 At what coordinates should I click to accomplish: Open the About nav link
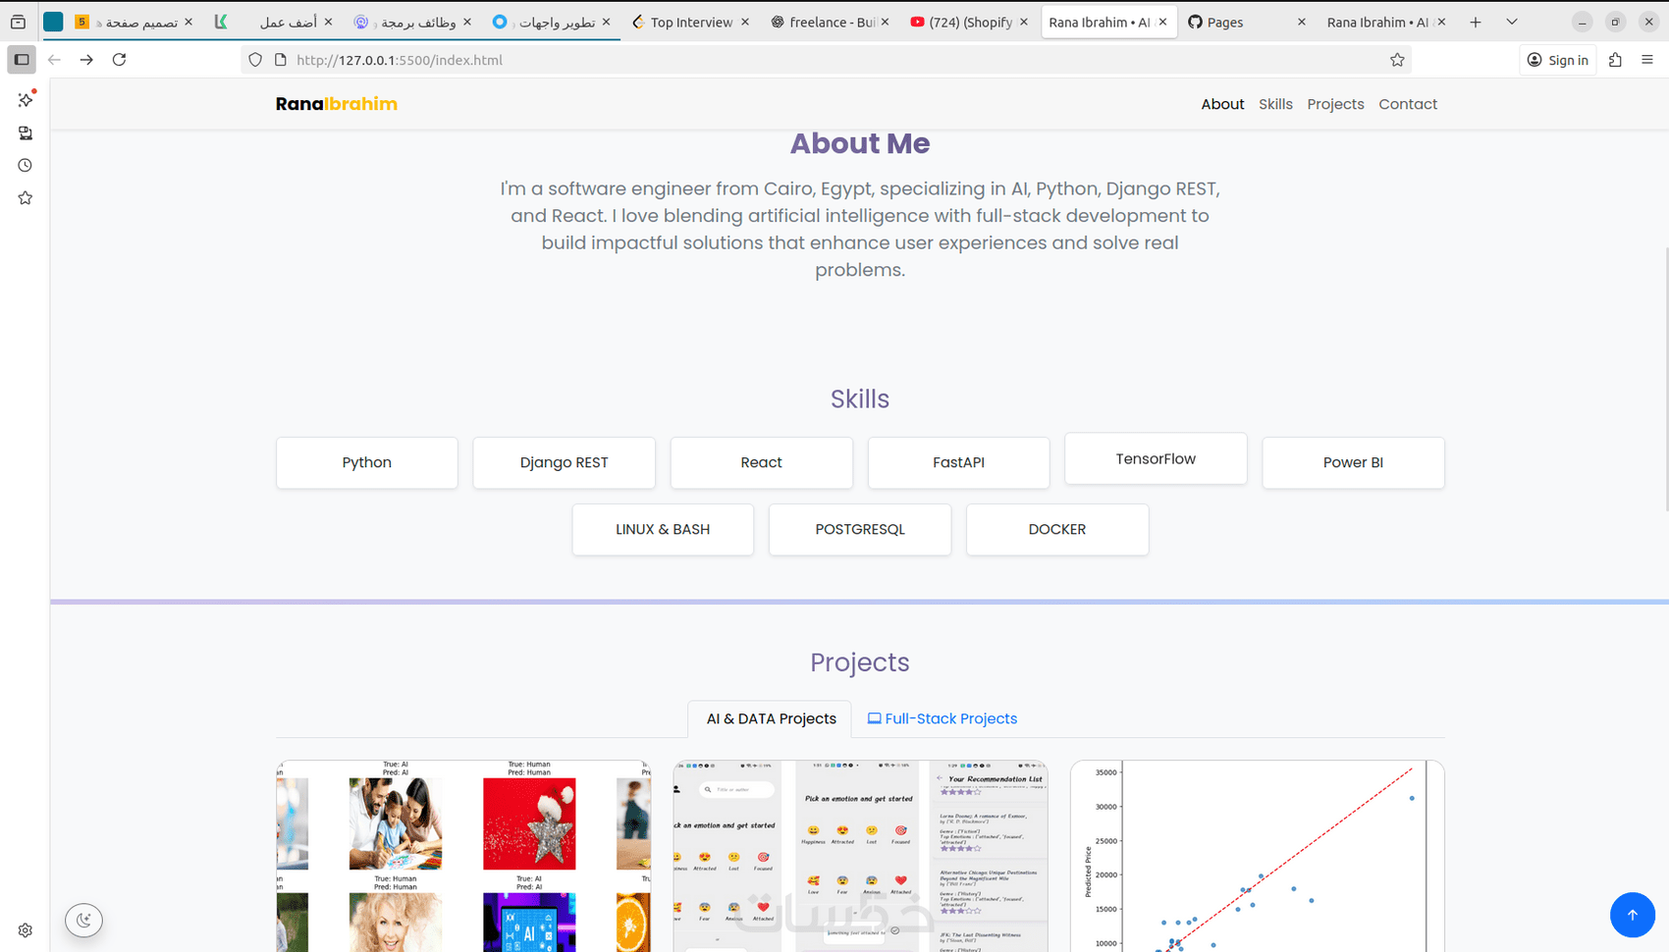(x=1222, y=104)
